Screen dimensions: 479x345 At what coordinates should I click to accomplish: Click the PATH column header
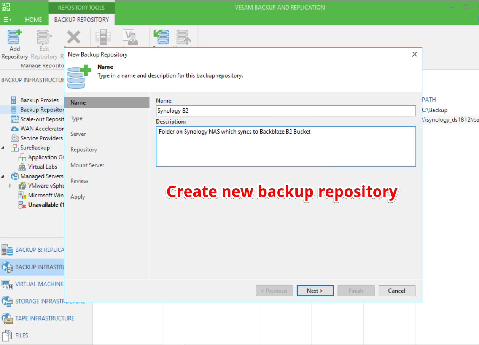[429, 100]
